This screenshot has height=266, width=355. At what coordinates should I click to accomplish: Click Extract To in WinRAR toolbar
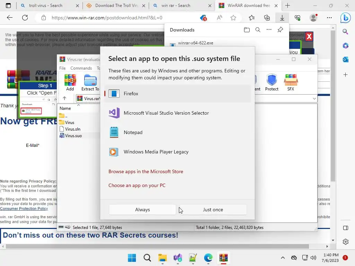tap(90, 82)
